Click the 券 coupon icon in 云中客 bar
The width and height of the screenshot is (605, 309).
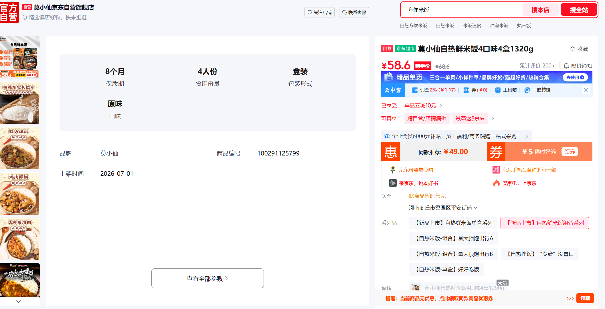point(466,90)
